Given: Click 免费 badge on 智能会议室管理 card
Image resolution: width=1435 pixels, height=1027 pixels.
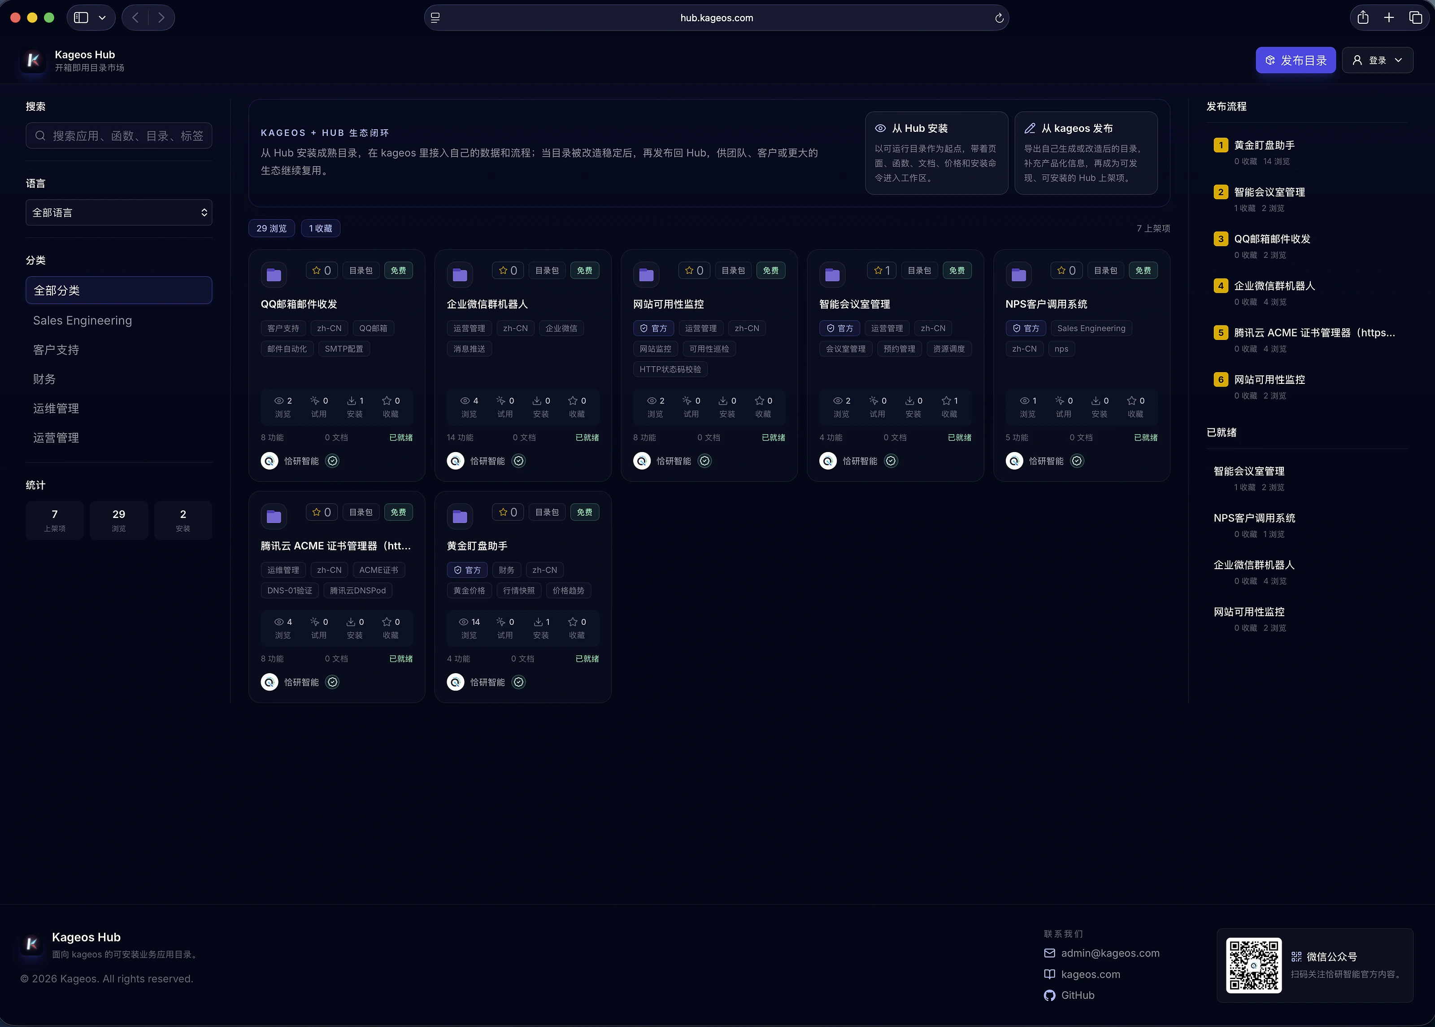Looking at the screenshot, I should coord(957,271).
